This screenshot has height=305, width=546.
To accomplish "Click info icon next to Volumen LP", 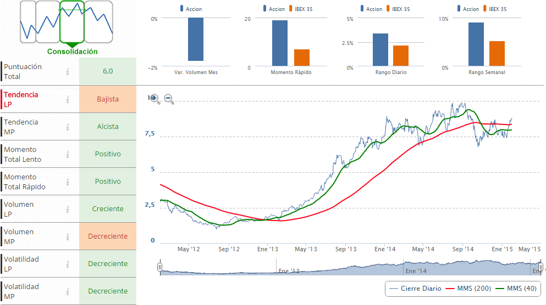I will coord(68,209).
